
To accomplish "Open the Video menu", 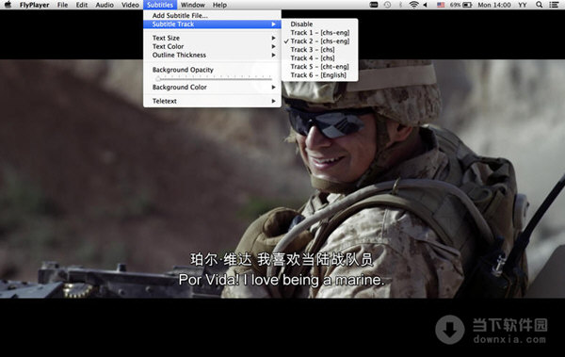I will coord(130,5).
